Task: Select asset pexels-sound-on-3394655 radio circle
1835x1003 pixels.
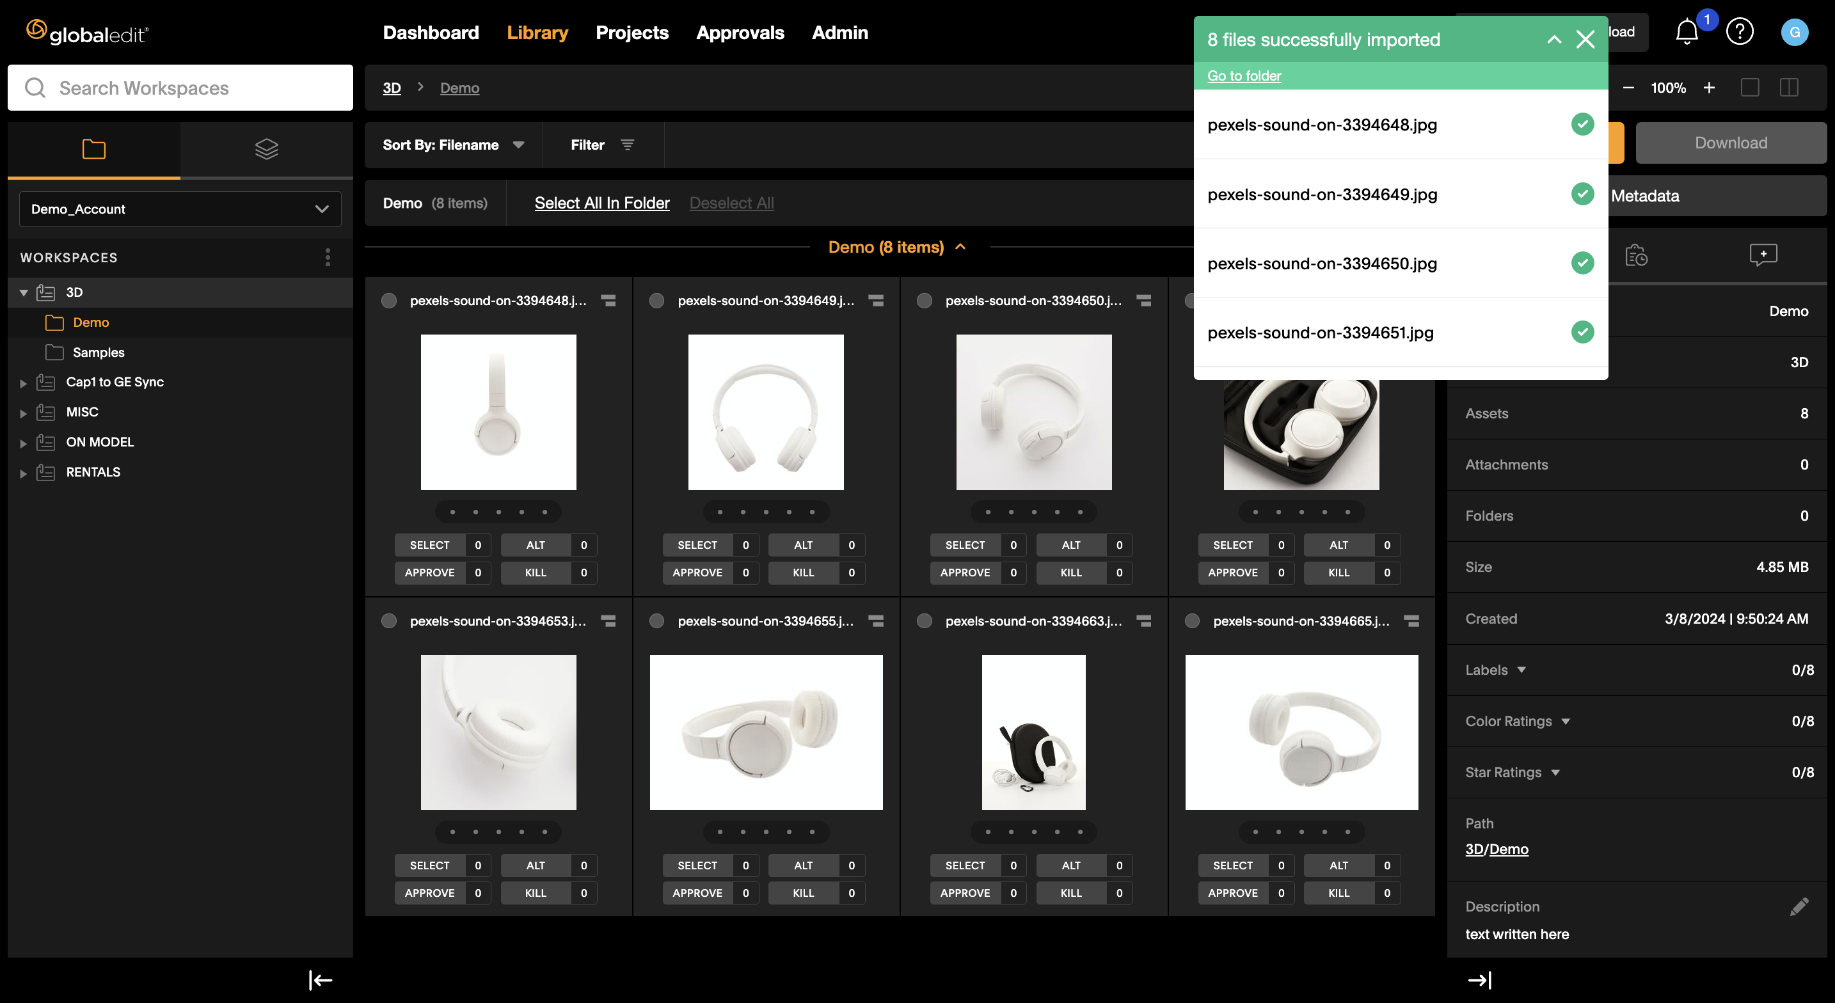Action: (657, 621)
